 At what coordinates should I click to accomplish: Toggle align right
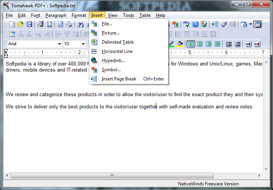(x=209, y=44)
